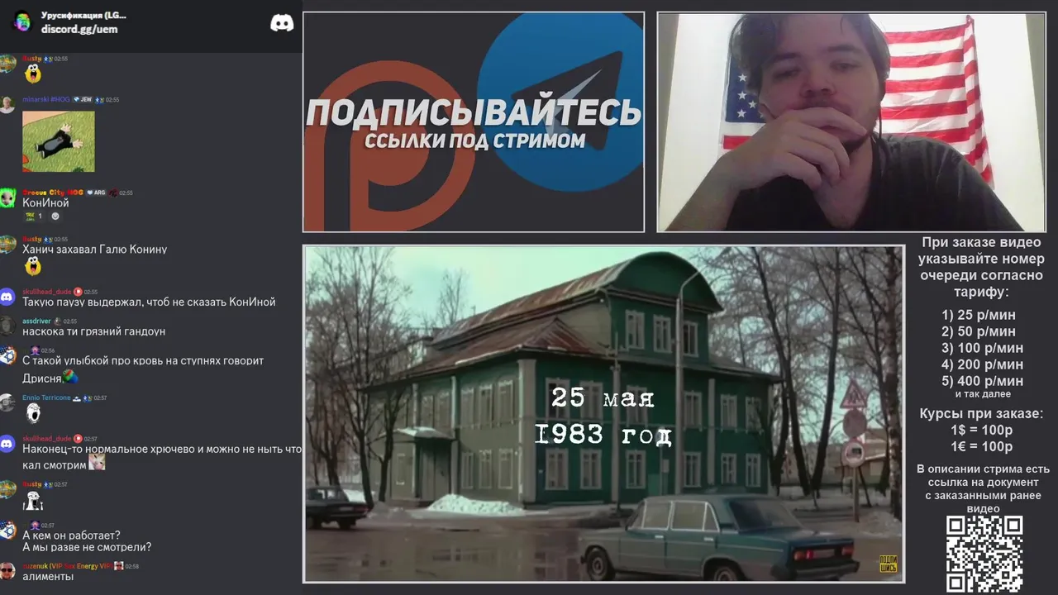Viewport: 1058px width, 595px height.
Task: Click message "Ханич захавал Галю Конину"
Action: [x=94, y=250]
